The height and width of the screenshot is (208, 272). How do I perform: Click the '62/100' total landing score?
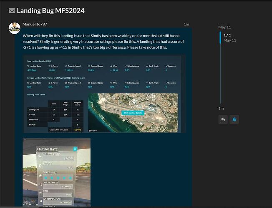[x=77, y=130]
